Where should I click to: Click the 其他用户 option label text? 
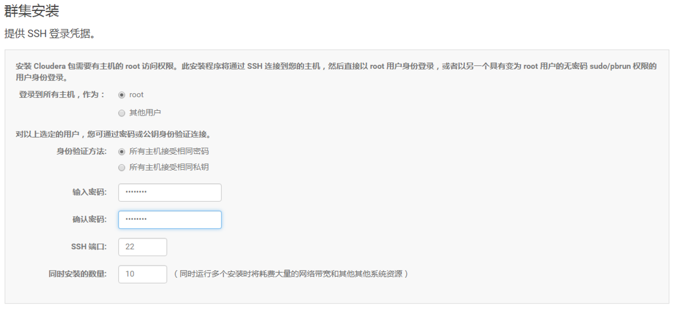(145, 112)
